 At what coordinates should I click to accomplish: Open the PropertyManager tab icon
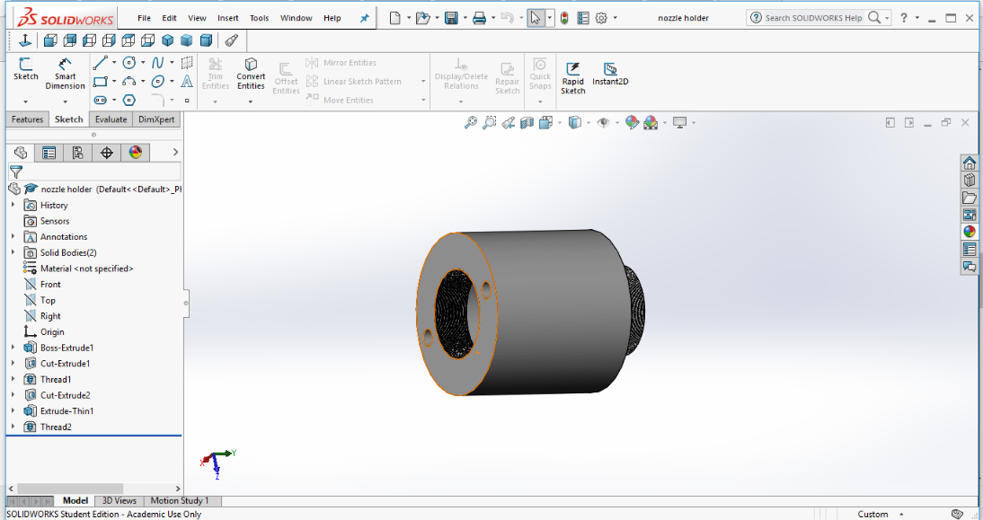click(x=49, y=153)
